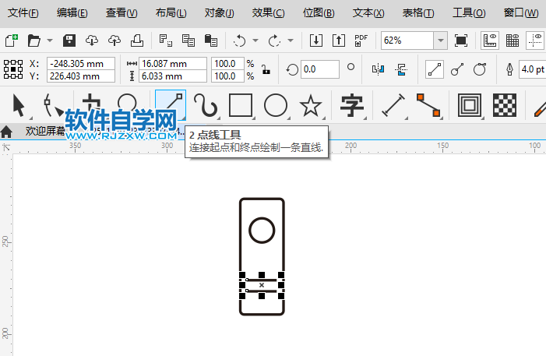Screen dimensions: 546x356
Task: Open the 效果(C) menu
Action: (269, 13)
